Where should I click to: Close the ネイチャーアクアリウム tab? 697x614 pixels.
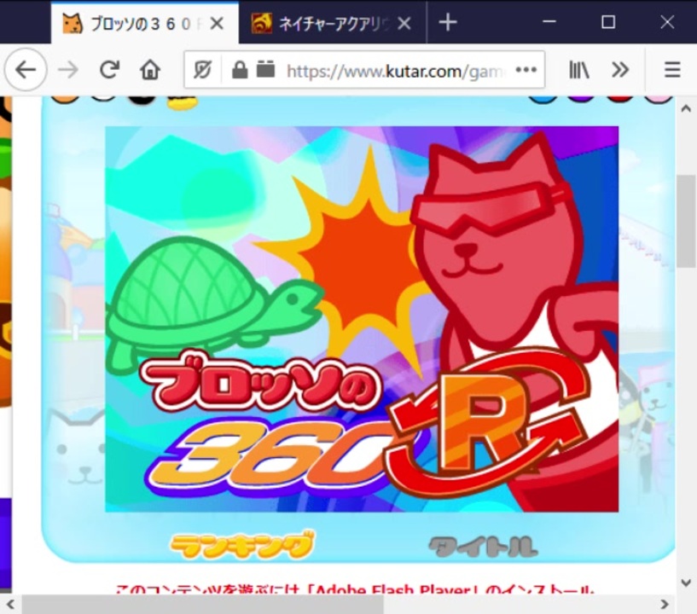(x=404, y=23)
